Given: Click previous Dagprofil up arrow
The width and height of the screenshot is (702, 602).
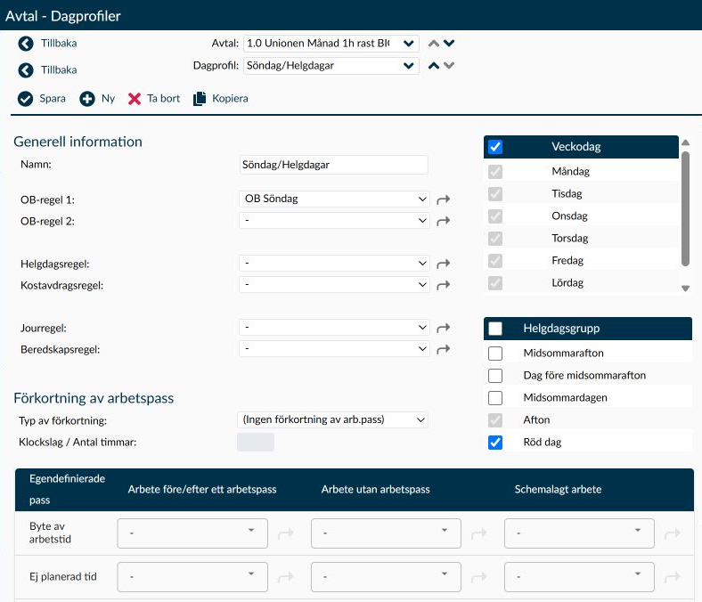Looking at the screenshot, I should pos(433,65).
